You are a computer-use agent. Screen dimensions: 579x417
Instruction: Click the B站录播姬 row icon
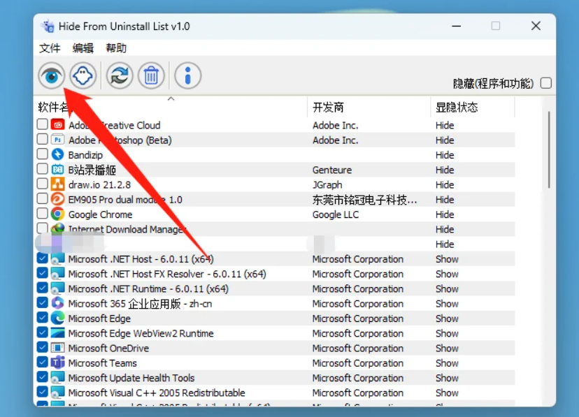coord(57,170)
